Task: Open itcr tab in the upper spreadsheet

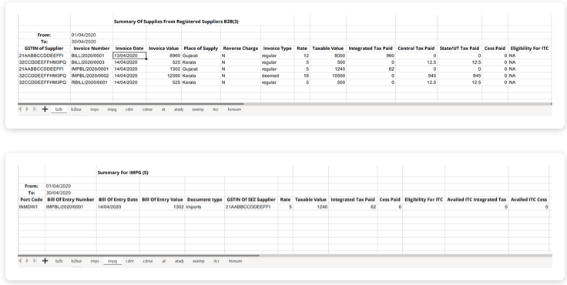Action: [216, 109]
